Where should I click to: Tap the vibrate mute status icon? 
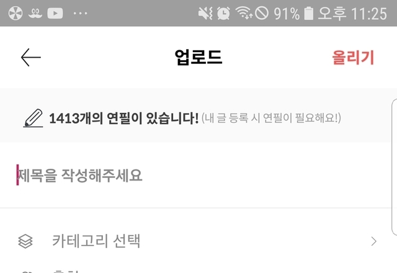point(205,13)
